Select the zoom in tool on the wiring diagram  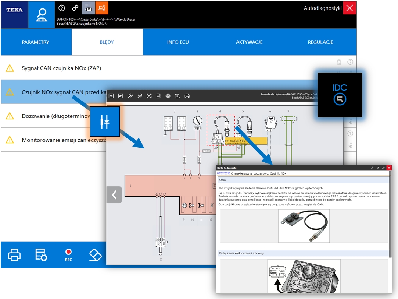click(x=130, y=96)
